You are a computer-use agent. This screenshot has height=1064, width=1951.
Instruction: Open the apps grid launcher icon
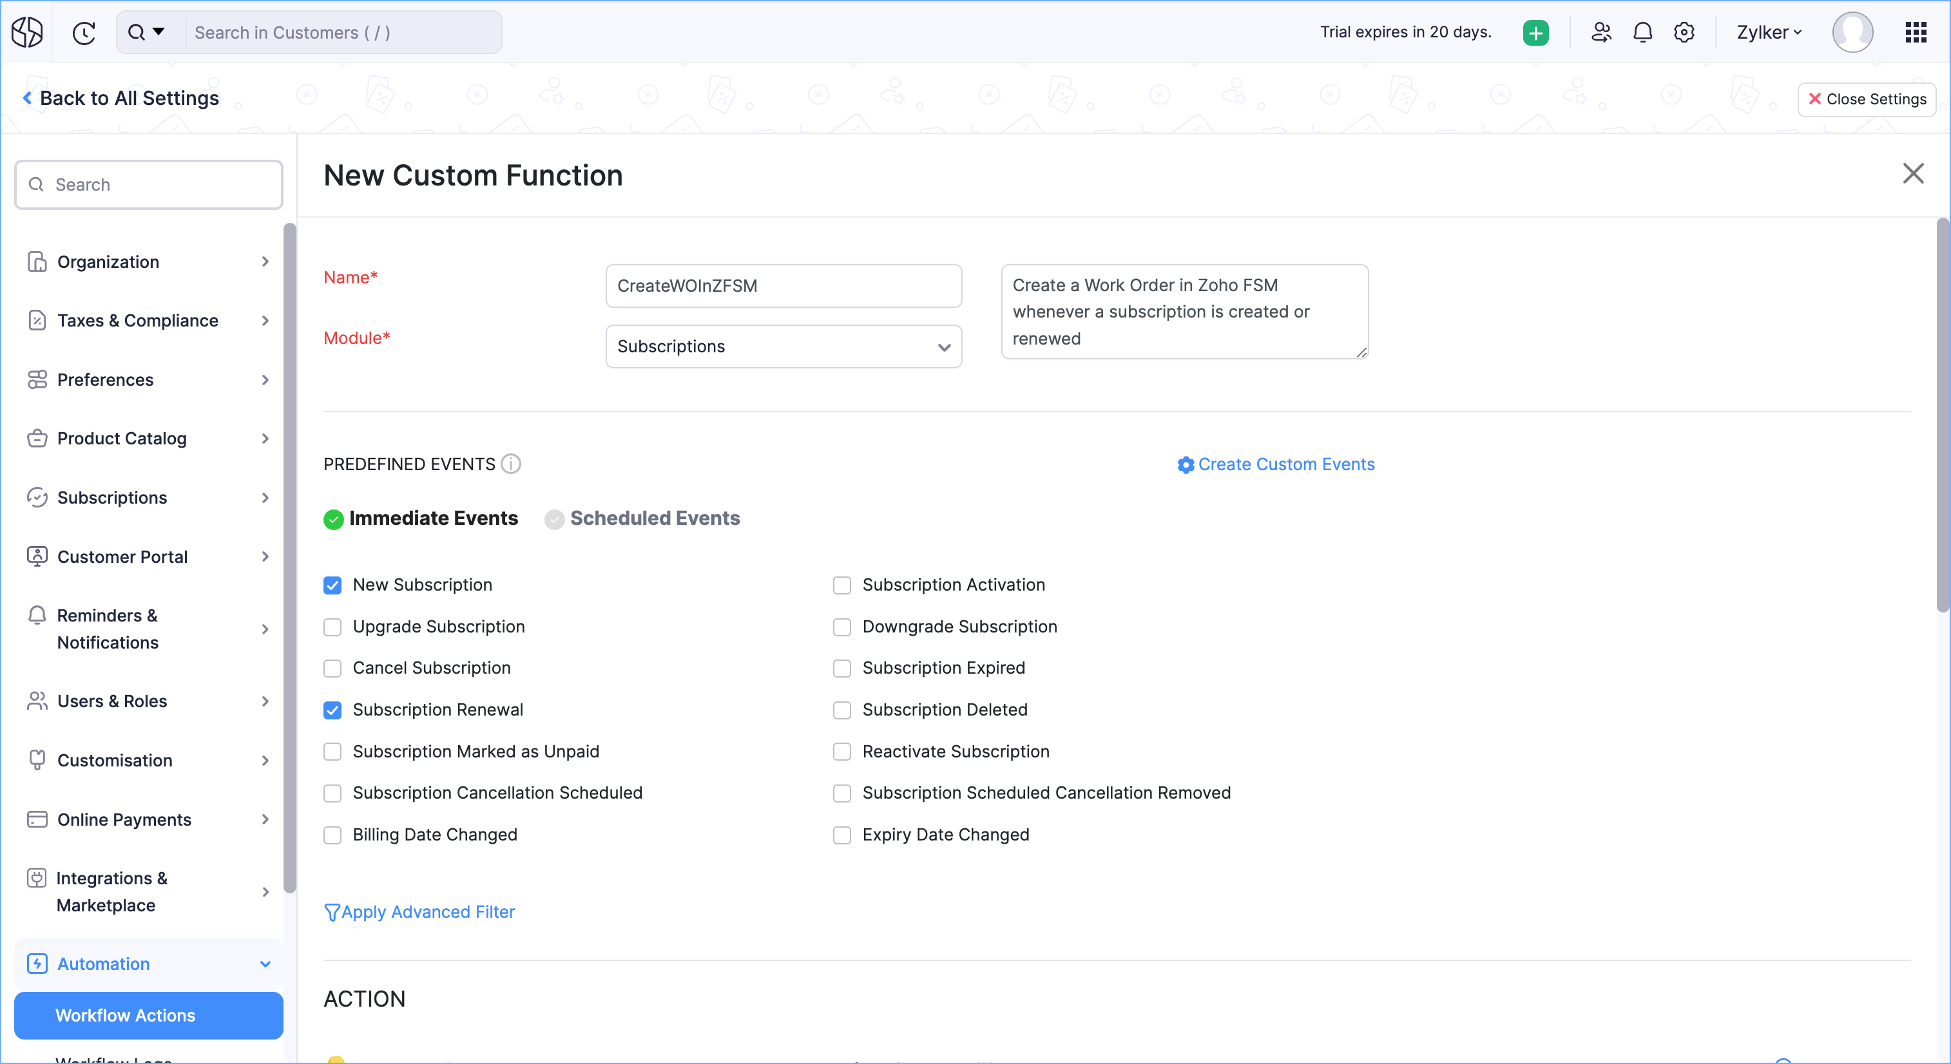pos(1916,33)
